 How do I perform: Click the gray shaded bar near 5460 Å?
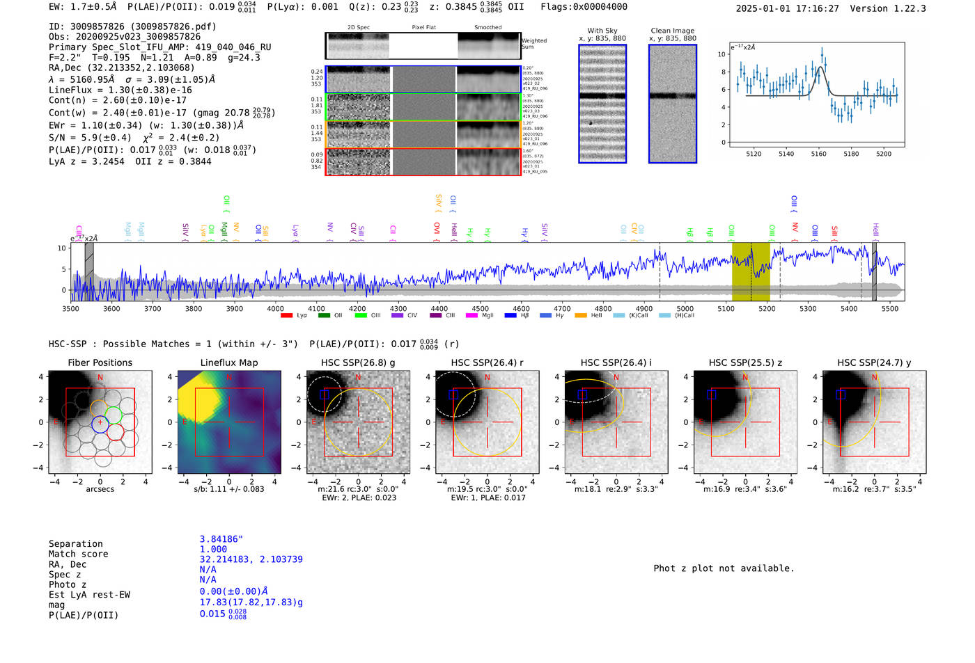874,271
